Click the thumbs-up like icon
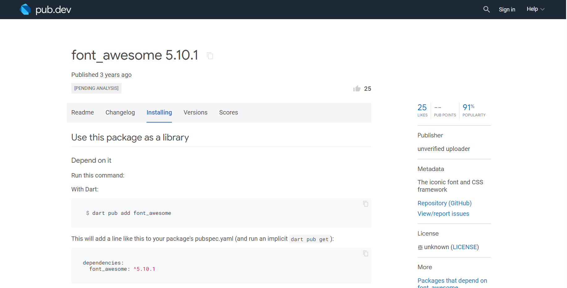Screen dimensions: 567x288 [x=357, y=89]
